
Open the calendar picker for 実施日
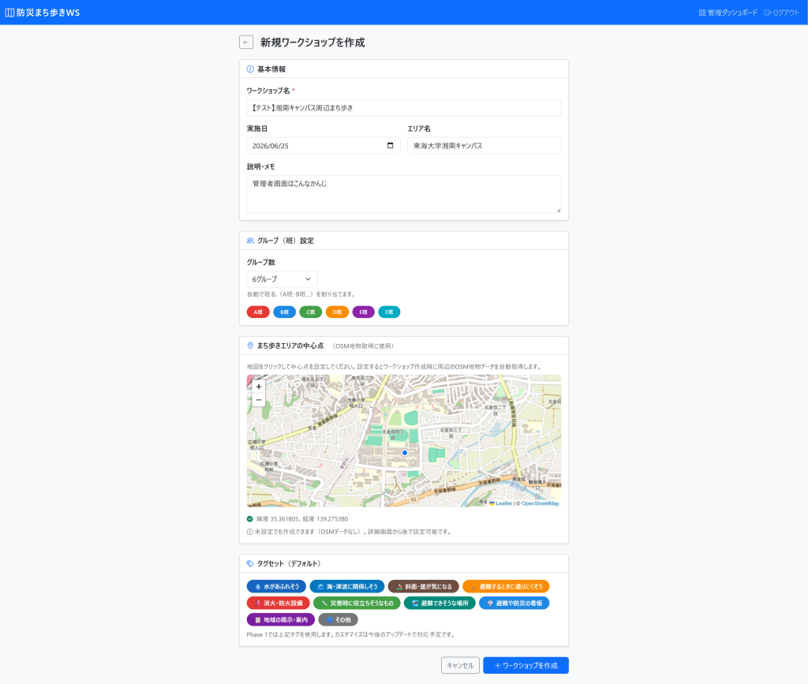point(390,145)
